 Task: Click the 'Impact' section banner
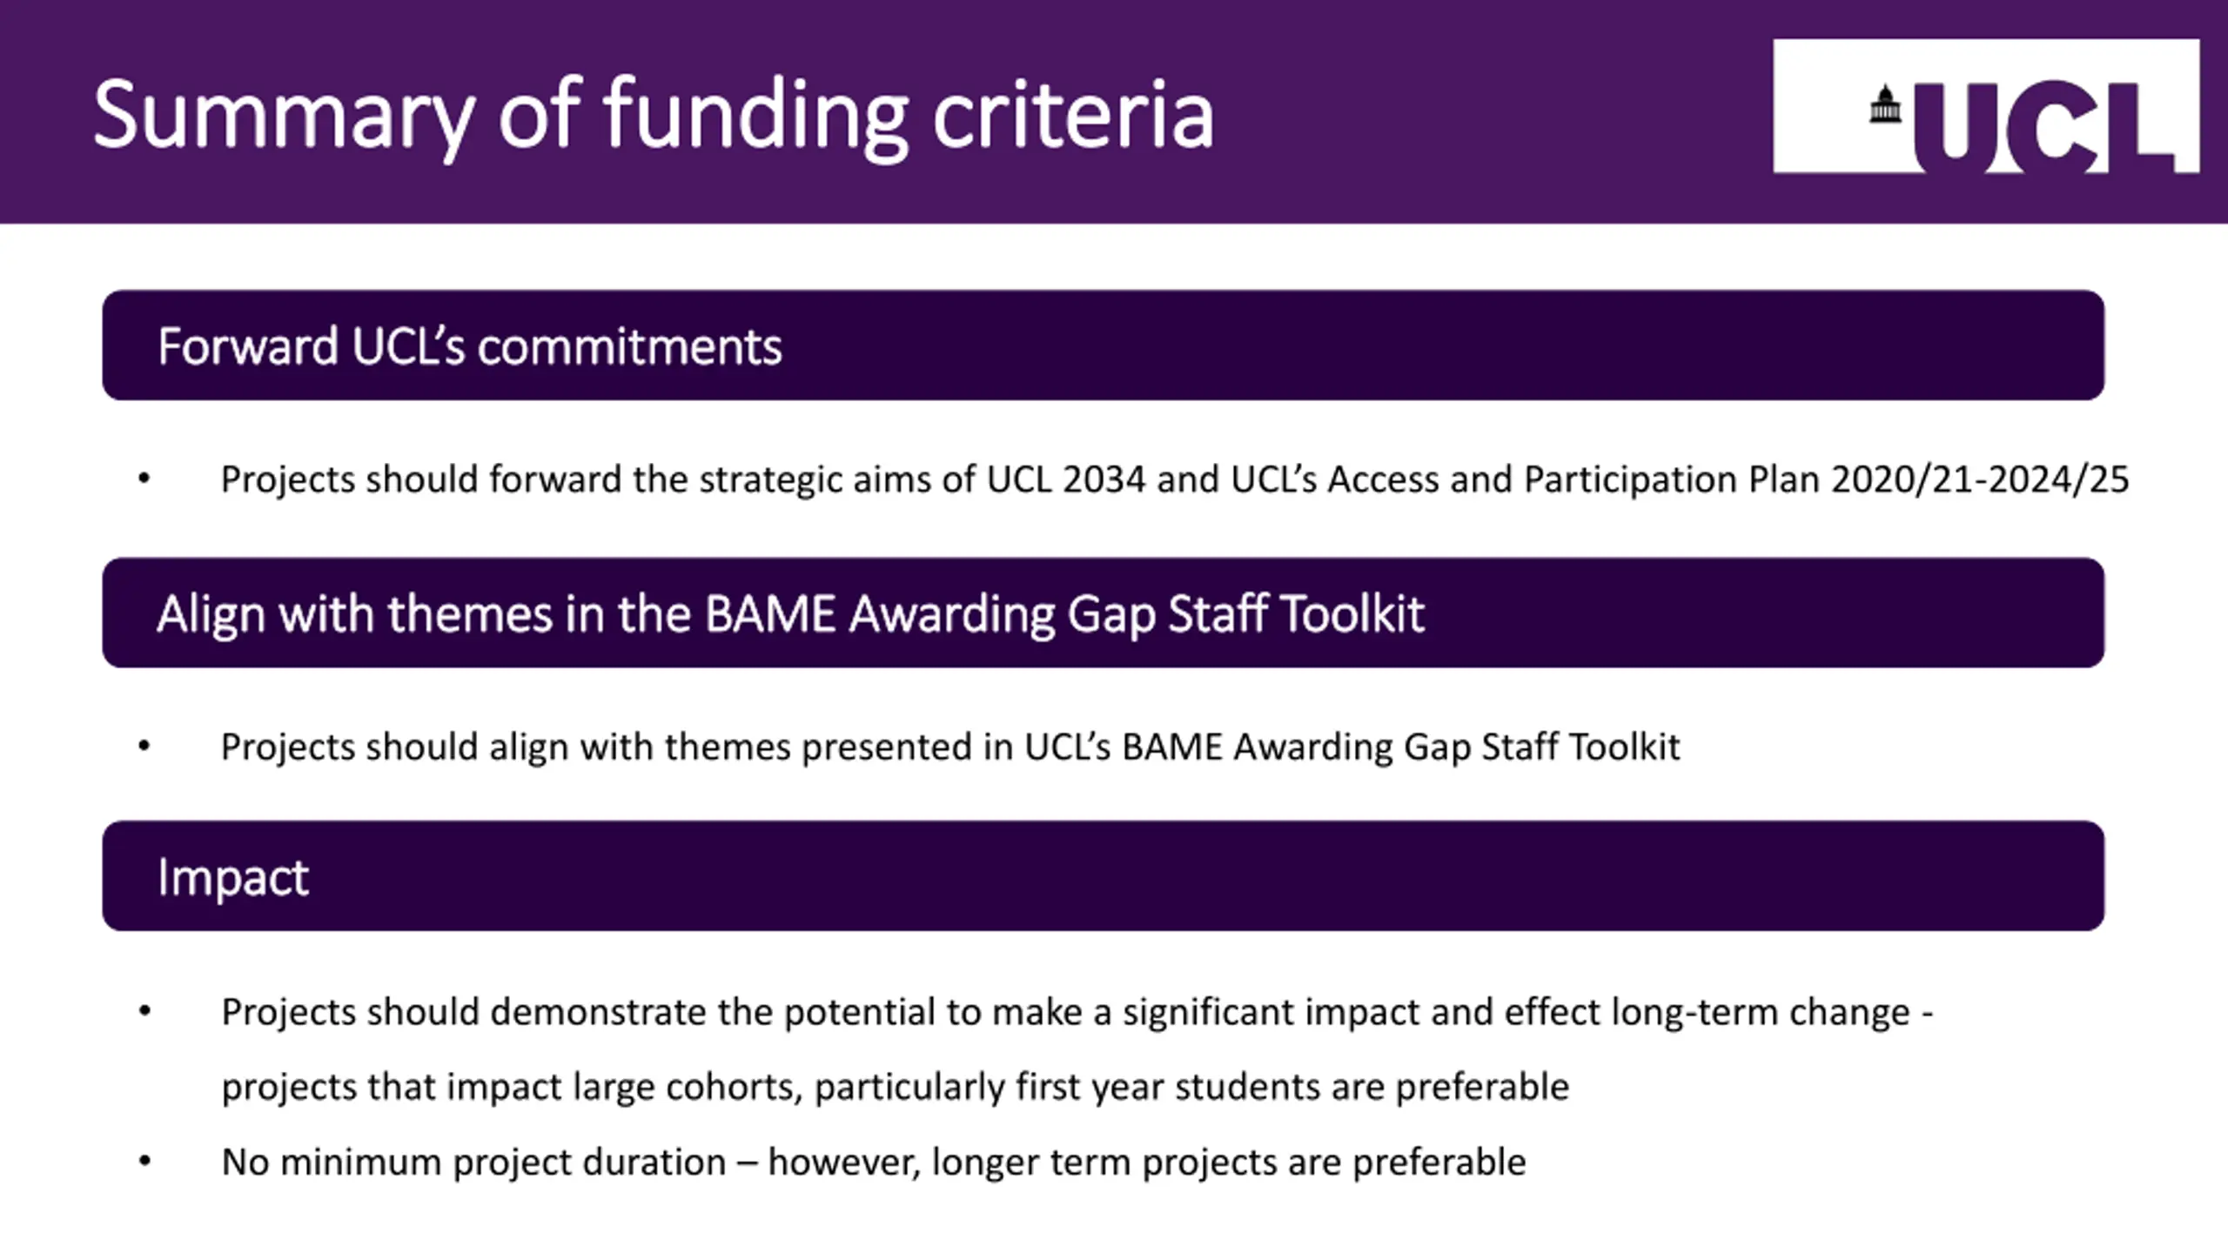pos(1104,875)
